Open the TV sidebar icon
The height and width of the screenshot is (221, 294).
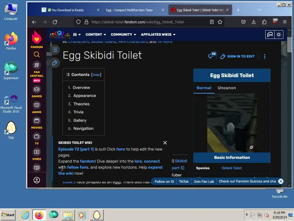pos(37,136)
